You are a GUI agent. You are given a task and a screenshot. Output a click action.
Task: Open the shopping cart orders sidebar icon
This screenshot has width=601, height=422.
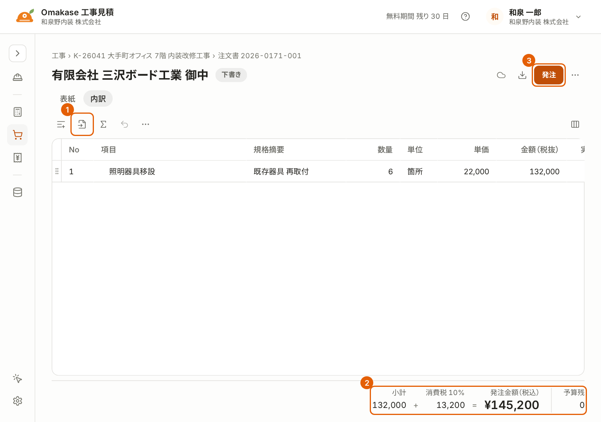(x=18, y=135)
